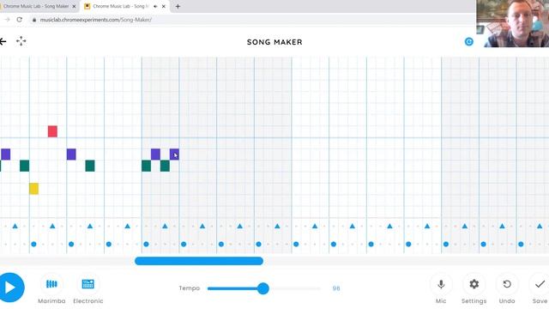Click the webcam video thumbnail
549x309 pixels.
click(x=513, y=23)
